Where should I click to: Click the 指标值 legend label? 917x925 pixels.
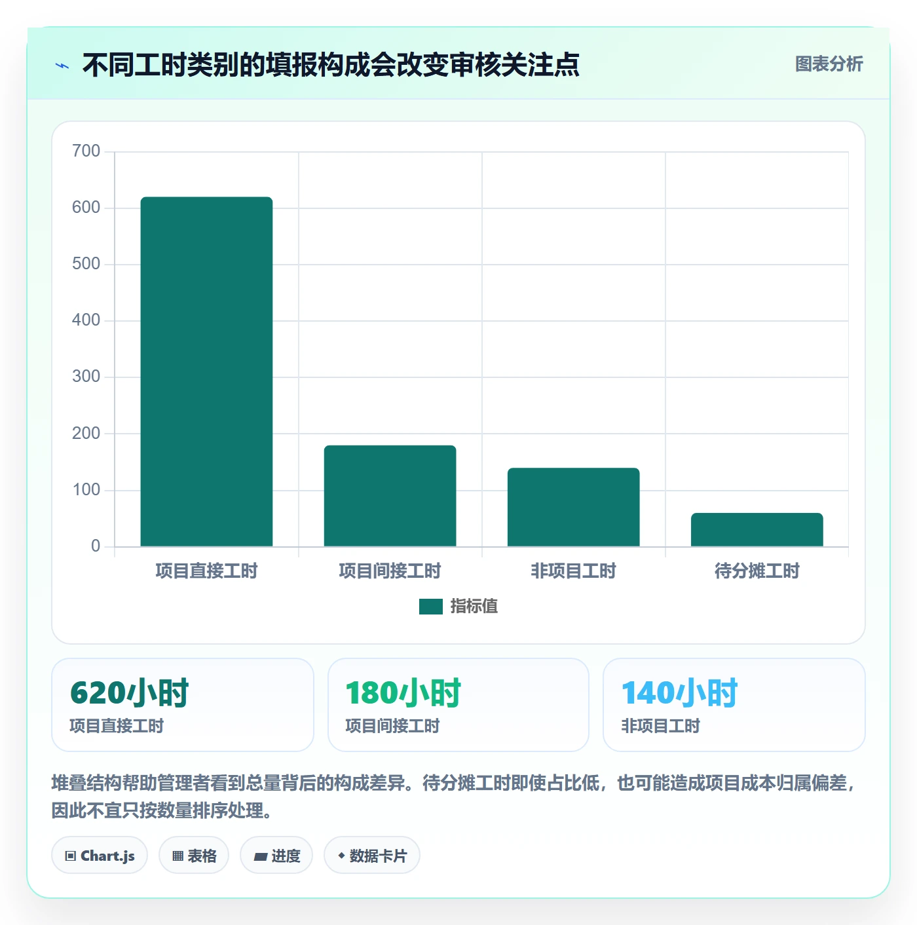[x=474, y=607]
